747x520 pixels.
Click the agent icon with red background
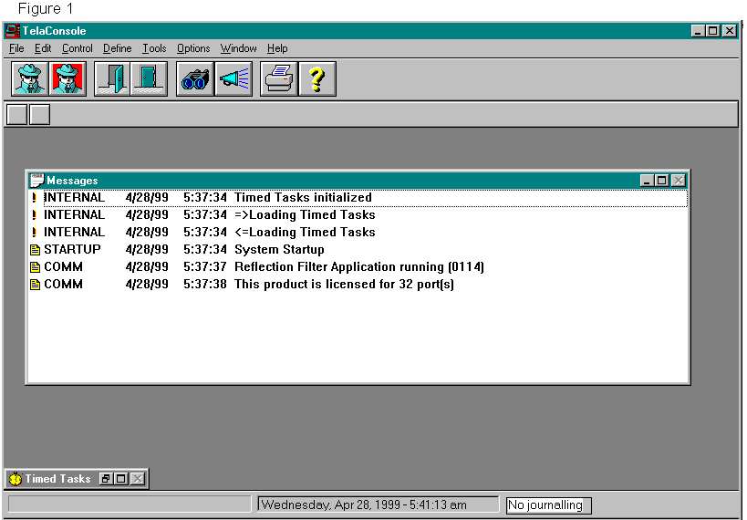(68, 79)
